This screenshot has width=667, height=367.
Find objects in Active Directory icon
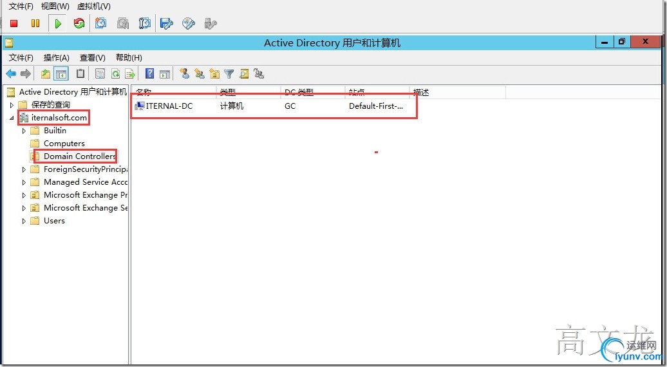point(244,74)
